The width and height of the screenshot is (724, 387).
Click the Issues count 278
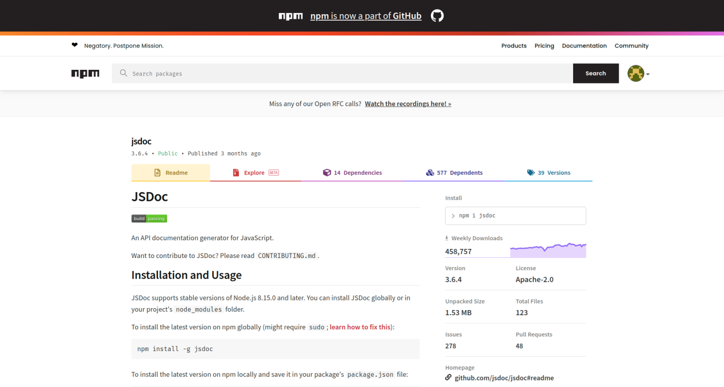(x=451, y=346)
